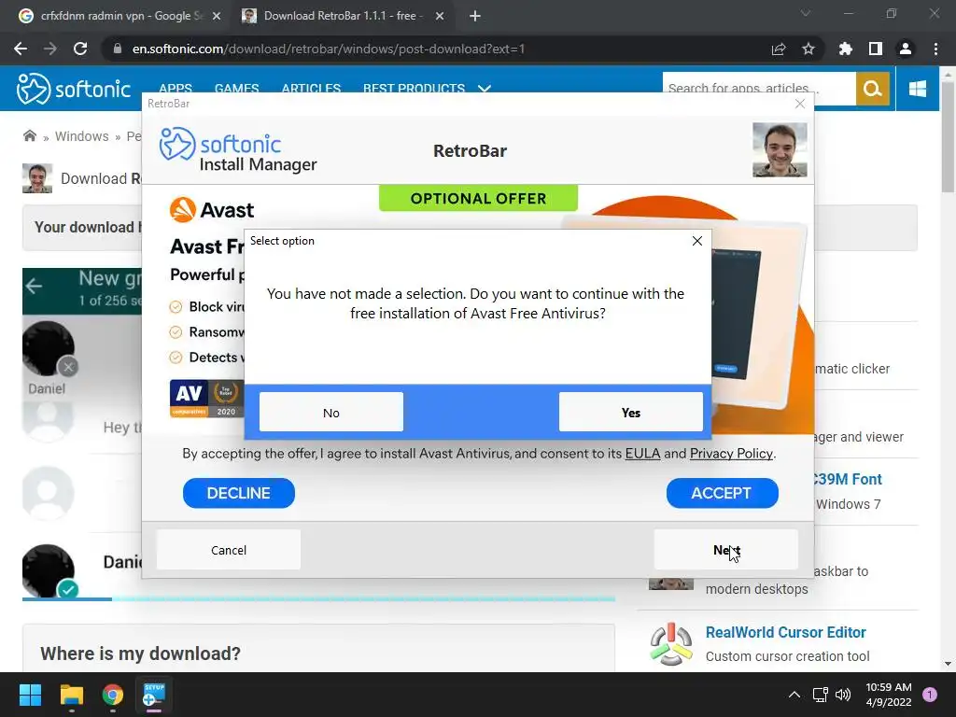Viewport: 956px width, 717px height.
Task: Click Where is my download heading
Action: click(140, 654)
